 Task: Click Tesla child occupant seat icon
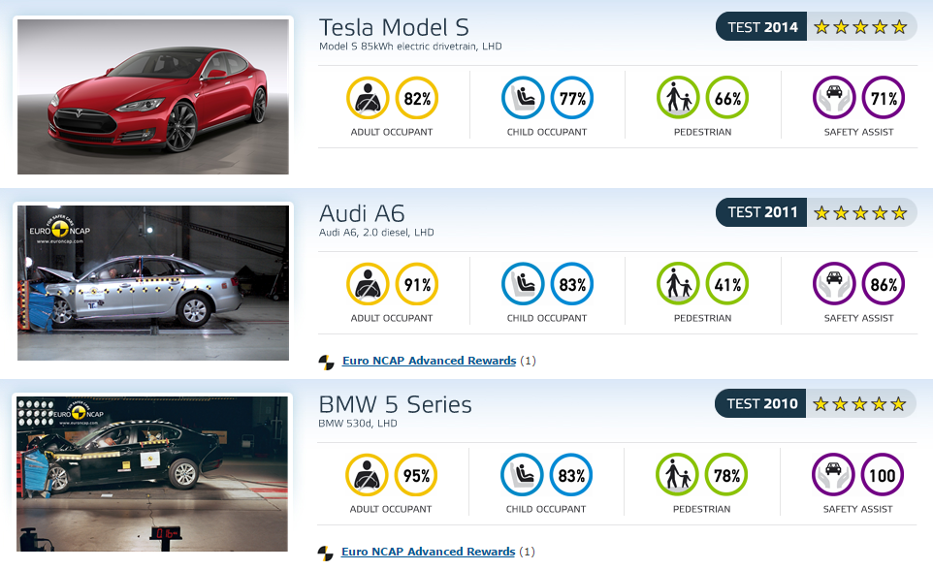point(523,98)
